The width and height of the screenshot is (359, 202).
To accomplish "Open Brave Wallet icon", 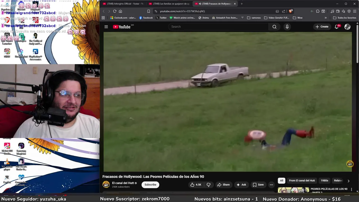I will (338, 11).
